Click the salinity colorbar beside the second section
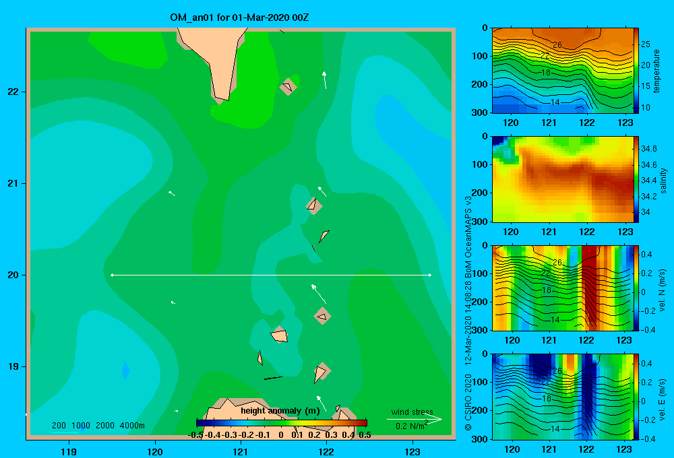This screenshot has width=674, height=458. 636,180
